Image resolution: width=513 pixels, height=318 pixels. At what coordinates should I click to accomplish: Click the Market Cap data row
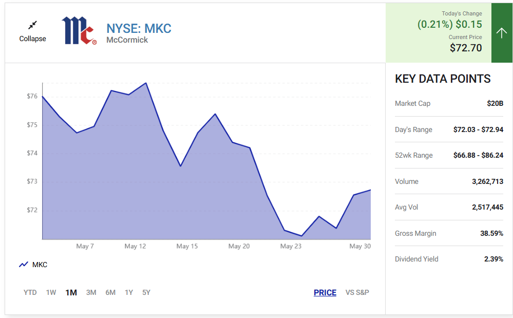[x=448, y=103]
